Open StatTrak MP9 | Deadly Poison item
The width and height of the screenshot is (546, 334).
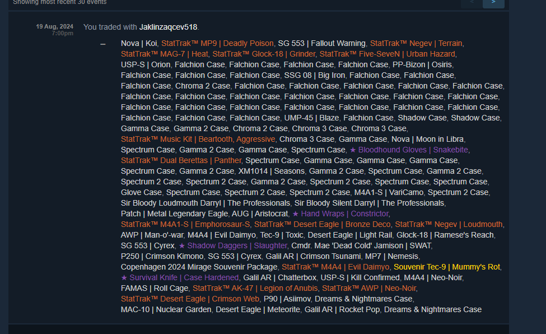[217, 44]
